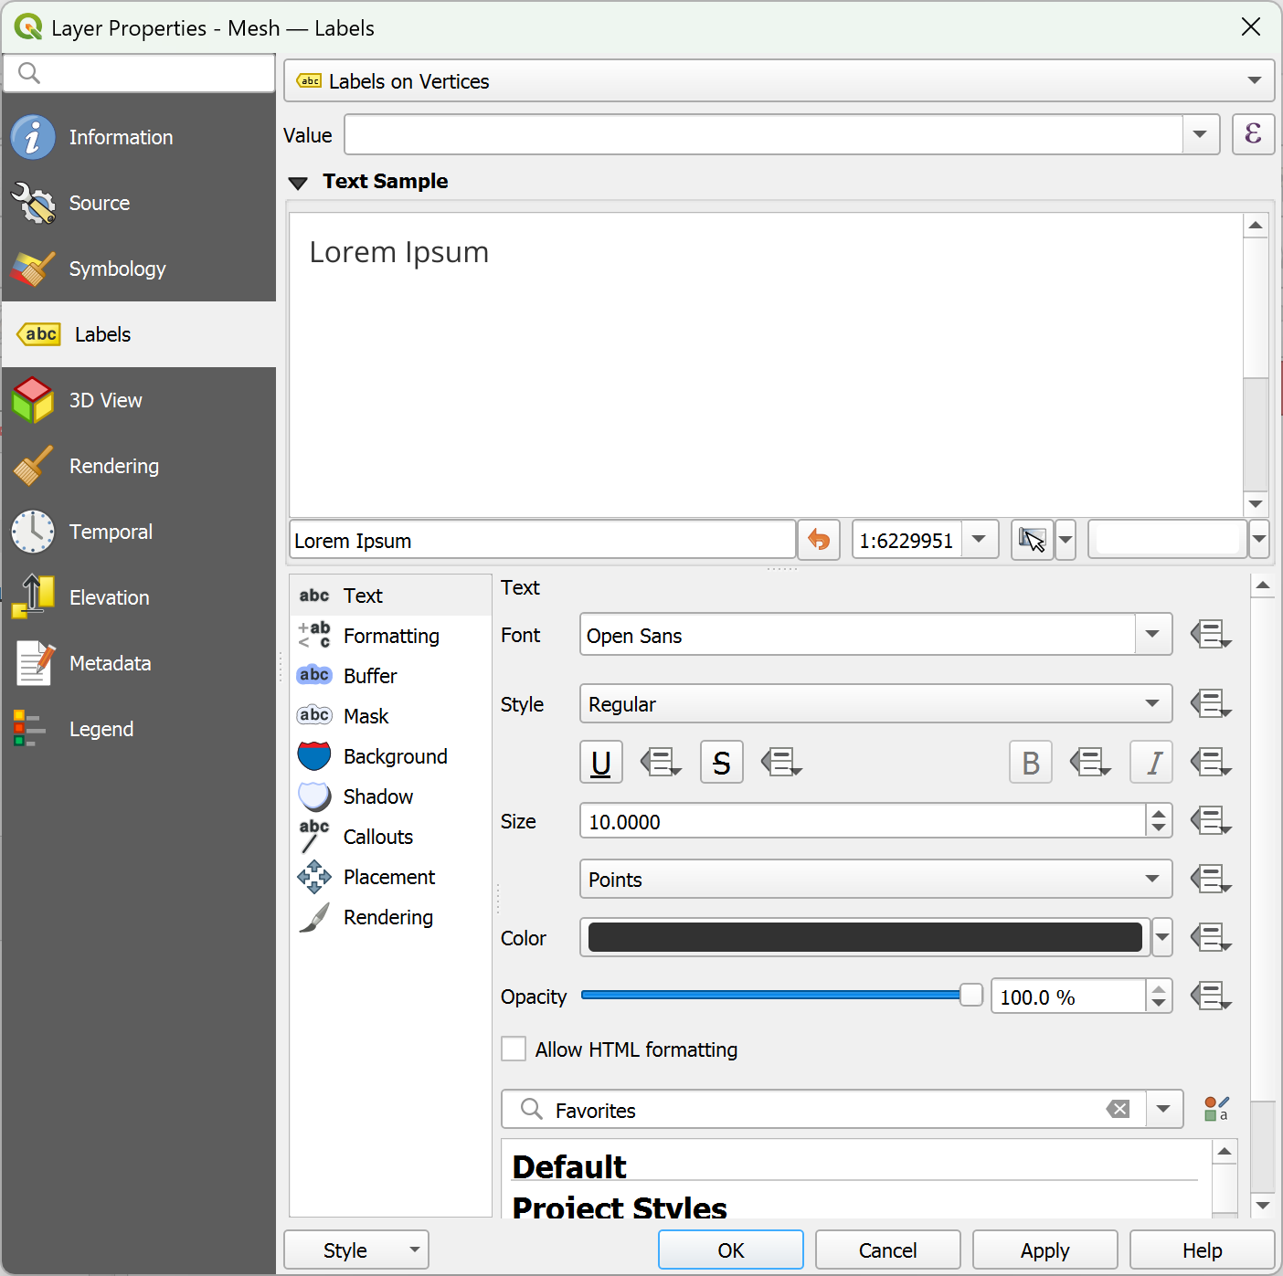Open the Open Sans font dropdown
Viewport: 1283px width, 1276px height.
click(1153, 634)
